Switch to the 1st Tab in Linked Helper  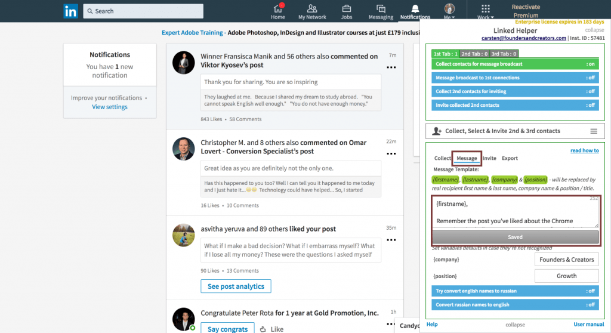(445, 54)
